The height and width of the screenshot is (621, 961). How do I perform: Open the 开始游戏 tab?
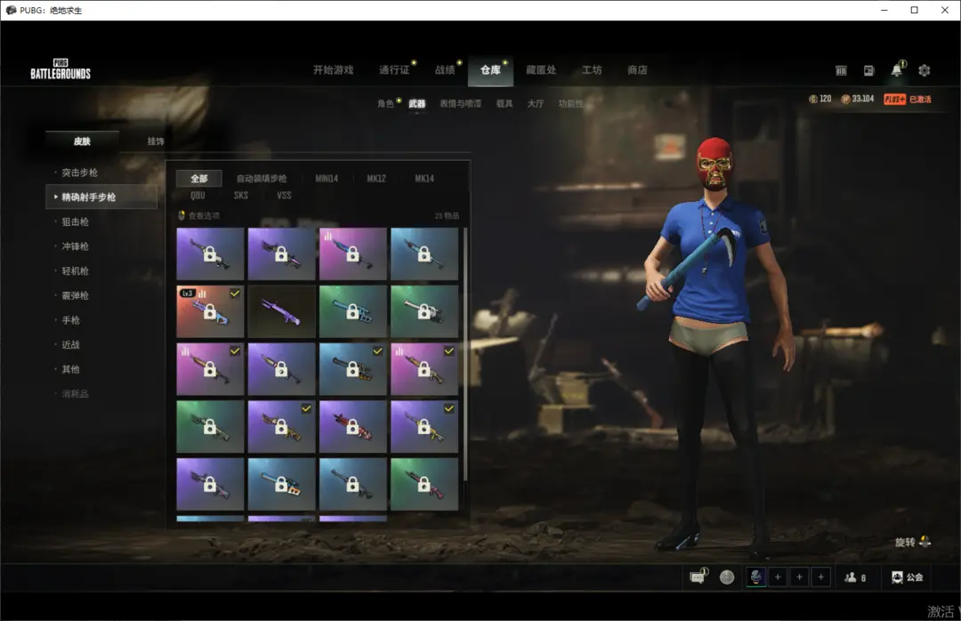334,70
